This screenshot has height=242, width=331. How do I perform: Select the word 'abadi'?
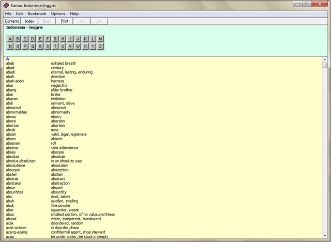click(10, 72)
